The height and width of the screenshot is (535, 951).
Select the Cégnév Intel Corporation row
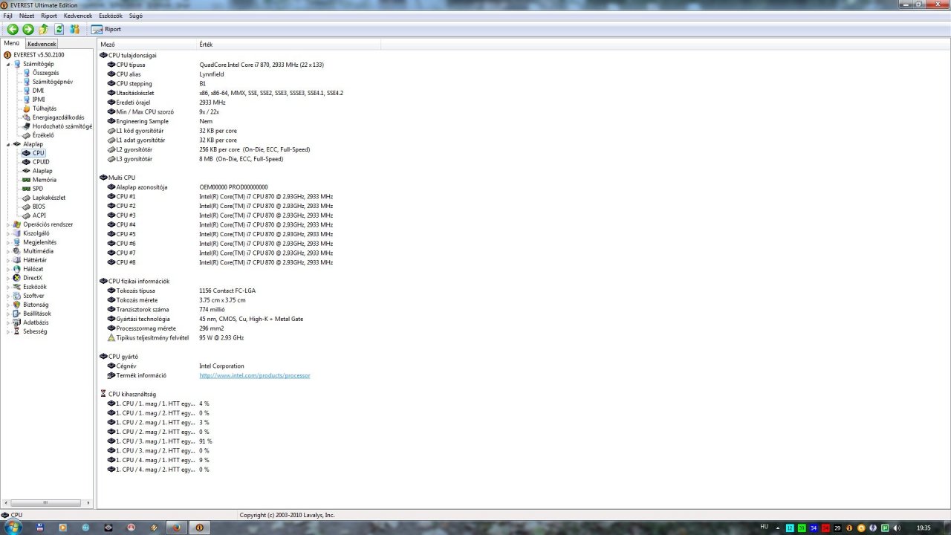[175, 366]
